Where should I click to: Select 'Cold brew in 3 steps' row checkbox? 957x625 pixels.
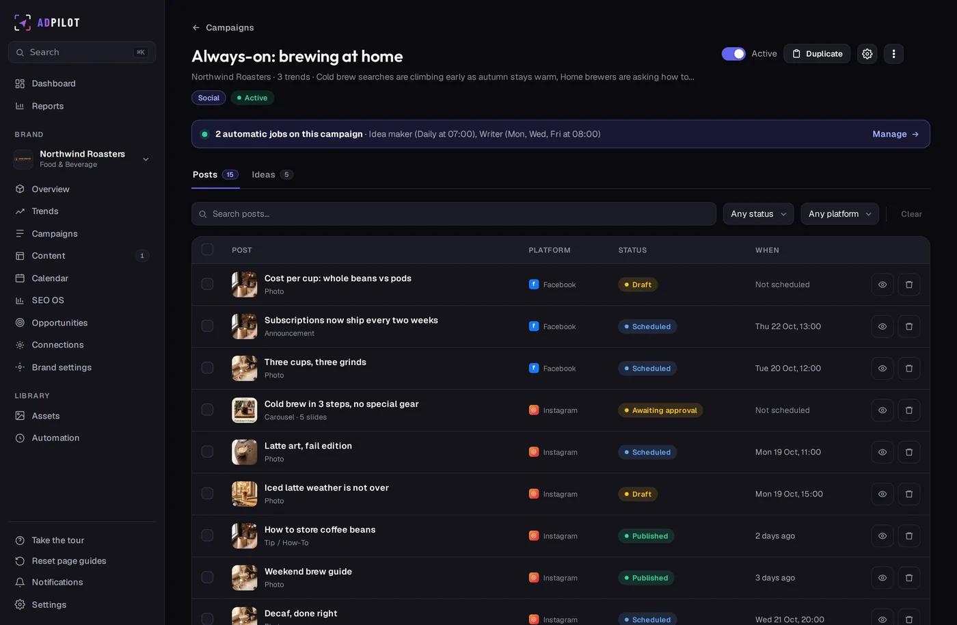tap(207, 410)
